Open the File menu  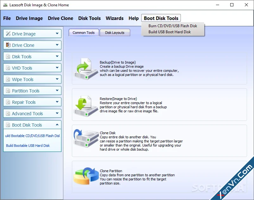point(7,18)
